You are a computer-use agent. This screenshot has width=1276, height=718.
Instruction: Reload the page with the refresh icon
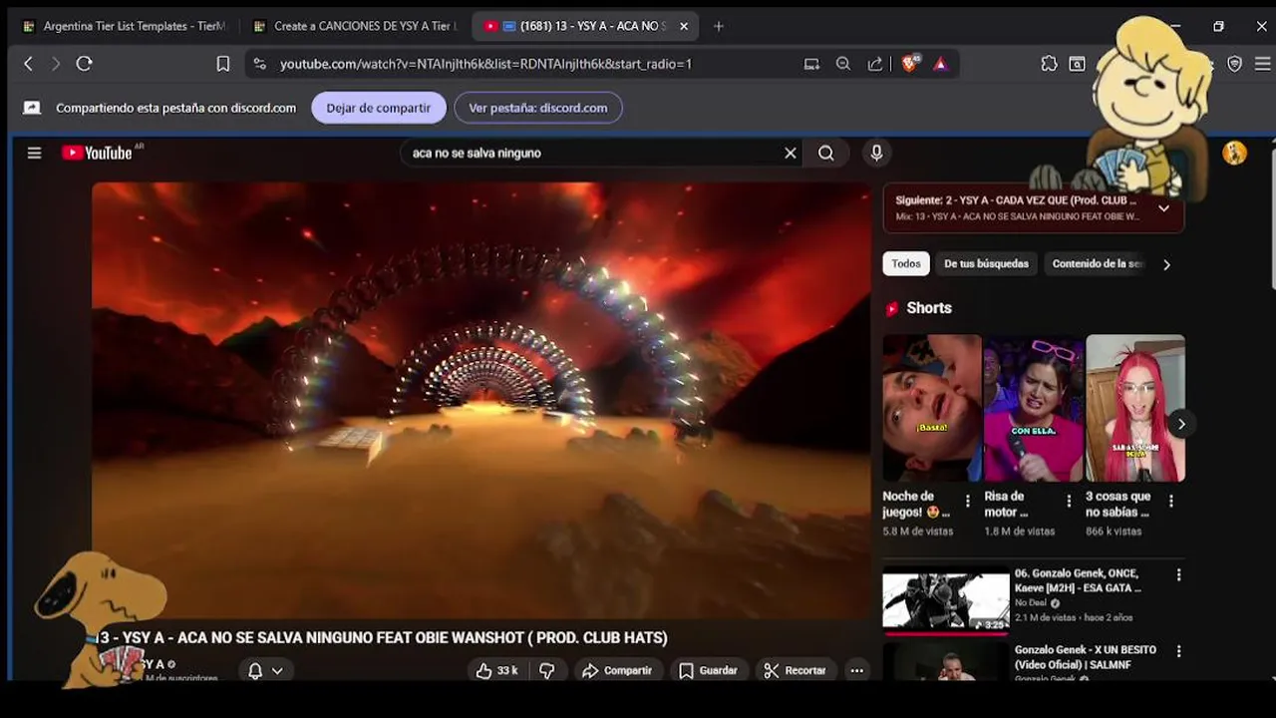tap(85, 64)
